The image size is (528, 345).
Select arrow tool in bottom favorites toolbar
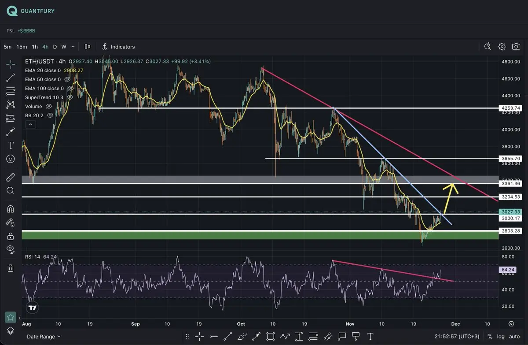[x=257, y=336]
